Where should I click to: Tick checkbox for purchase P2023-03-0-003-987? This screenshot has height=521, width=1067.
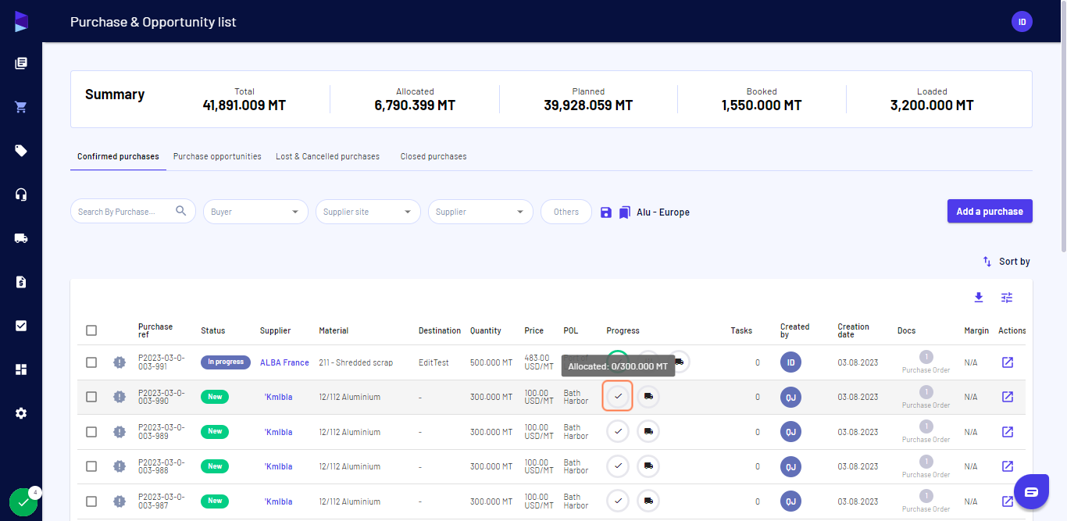[91, 501]
